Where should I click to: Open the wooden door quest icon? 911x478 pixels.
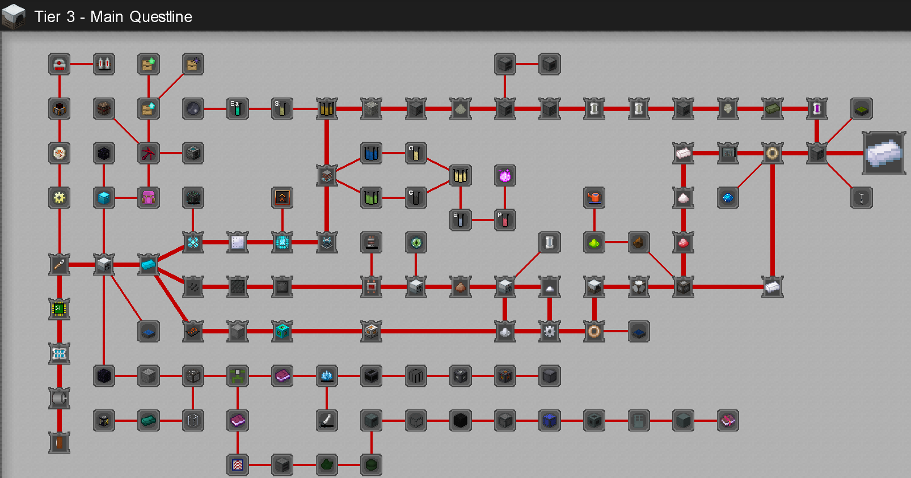60,442
